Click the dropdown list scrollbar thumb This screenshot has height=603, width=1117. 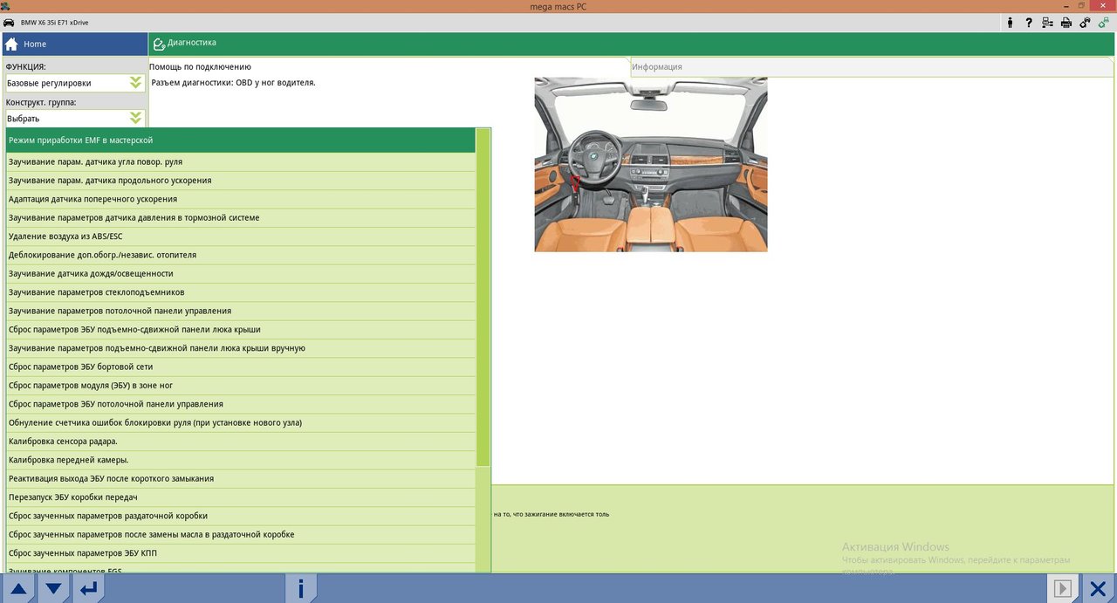coord(483,297)
